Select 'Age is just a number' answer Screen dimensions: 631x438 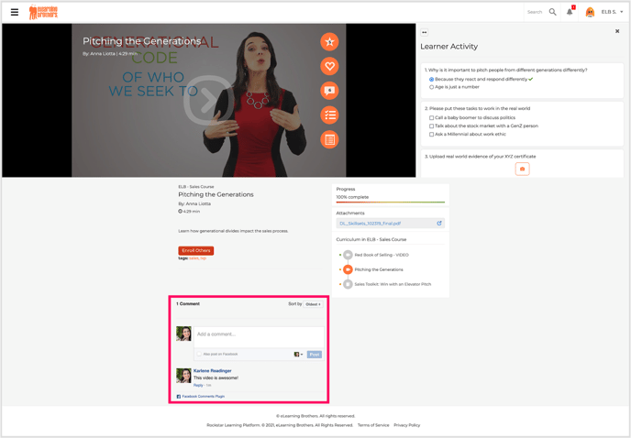432,87
